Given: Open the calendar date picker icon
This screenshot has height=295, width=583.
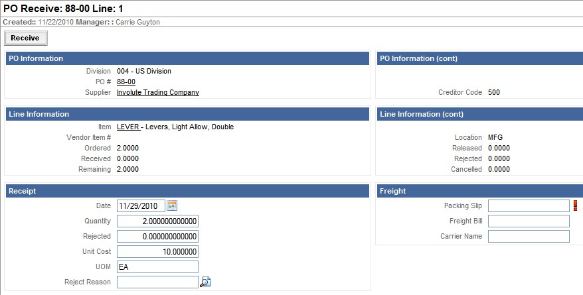Looking at the screenshot, I should click(x=172, y=206).
